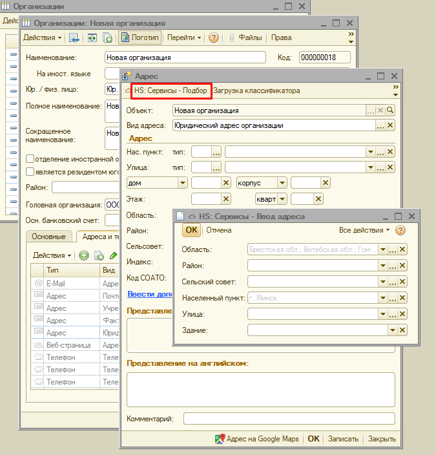This screenshot has width=436, height=455.
Task: Toggle the 'является резидентом' checkbox
Action: [x=30, y=171]
